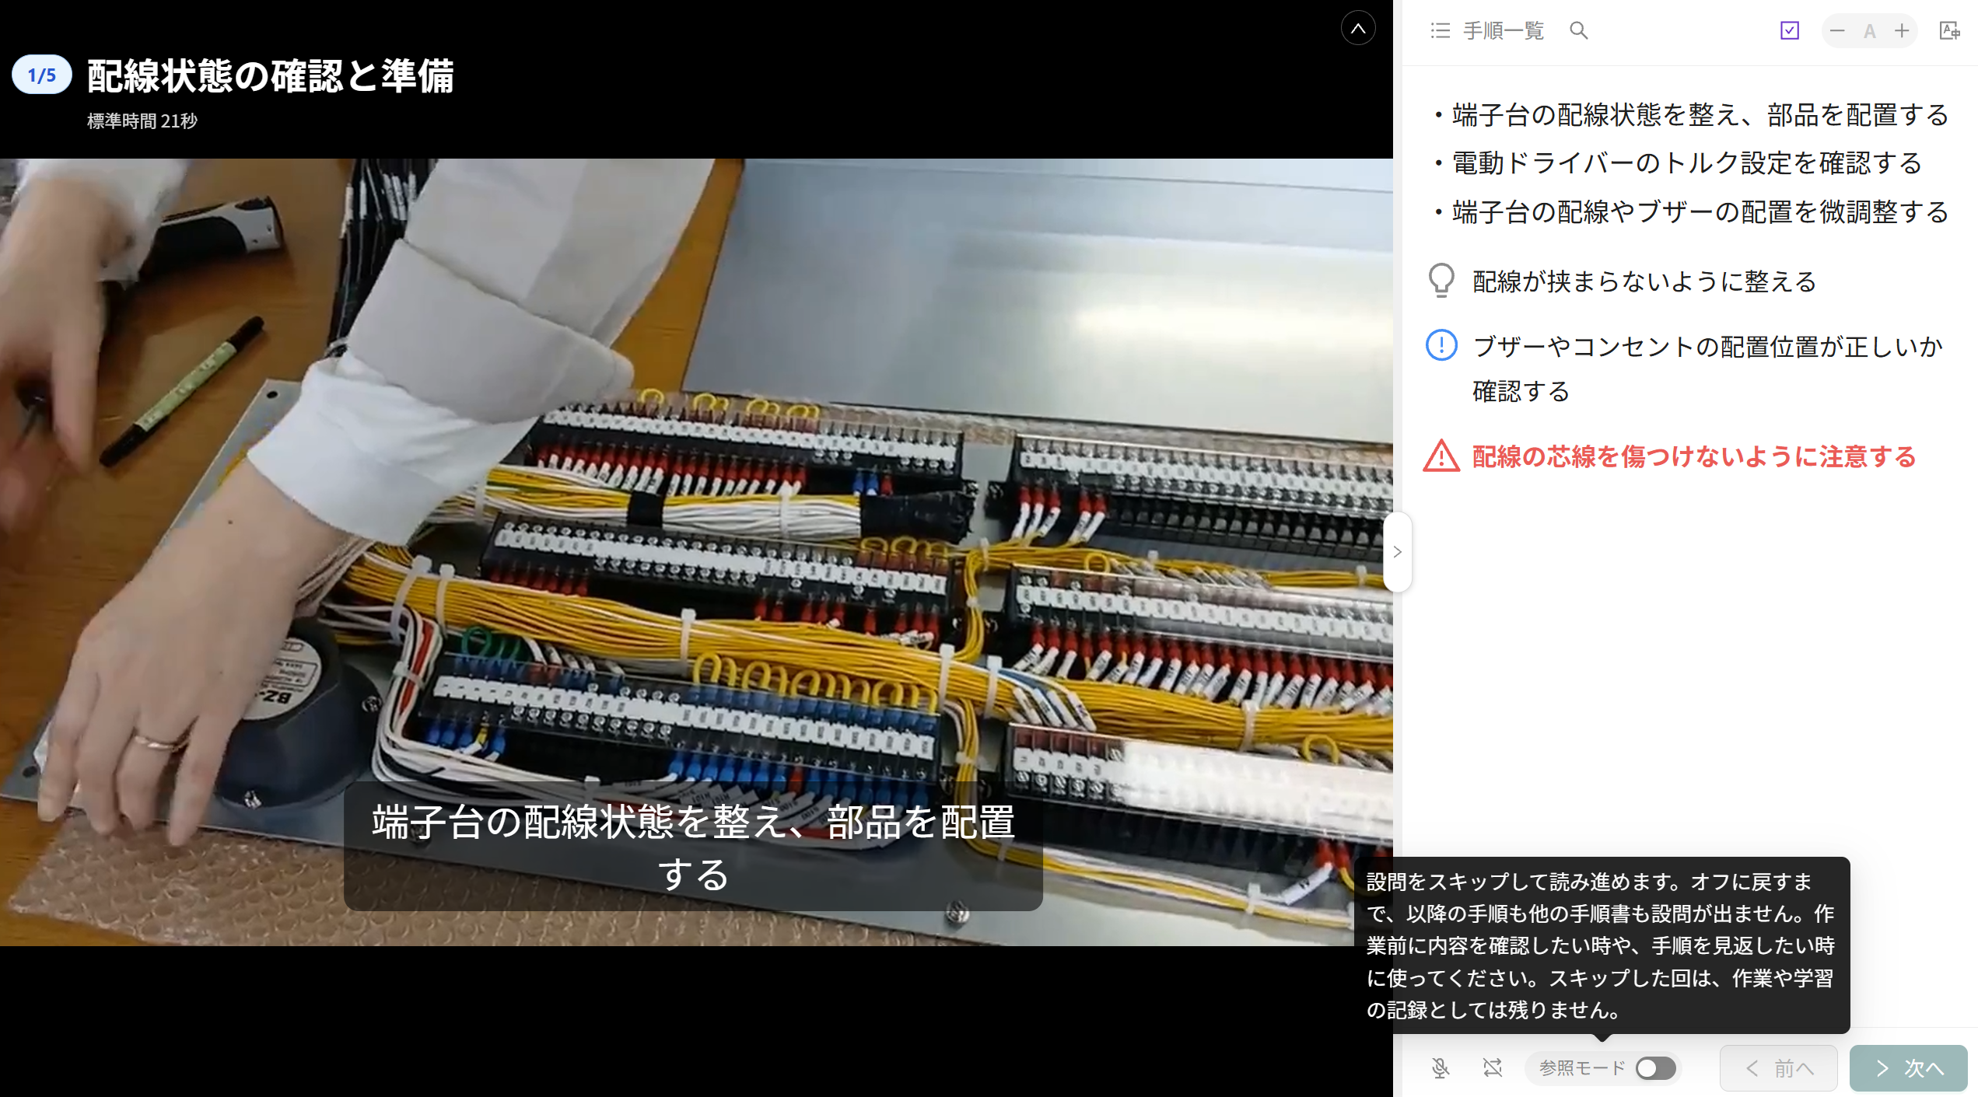This screenshot has height=1097, width=1978.
Task: Reset text size with the A icon
Action: pos(1870,31)
